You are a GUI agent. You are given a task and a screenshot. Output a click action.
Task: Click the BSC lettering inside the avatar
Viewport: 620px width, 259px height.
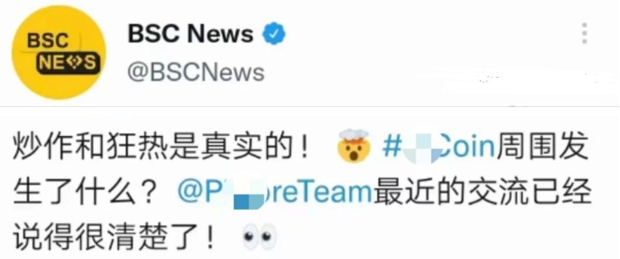[x=48, y=41]
